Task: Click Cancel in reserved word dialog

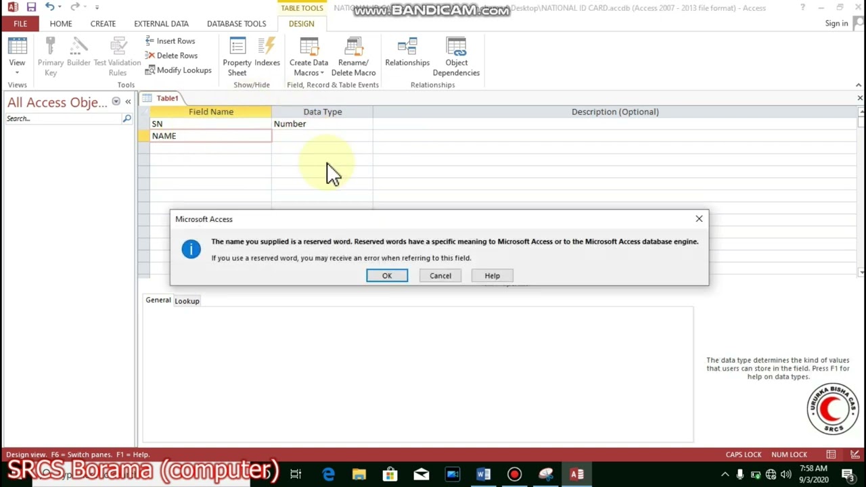Action: click(440, 275)
